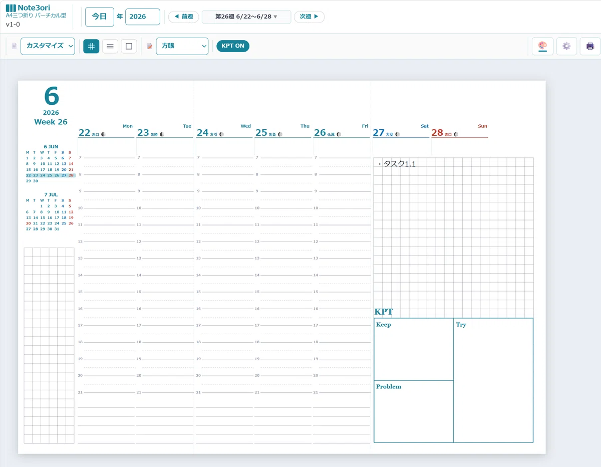Screen dimensions: 601x467
Task: Click the 6 JUN mini calendar title
Action: (51, 147)
